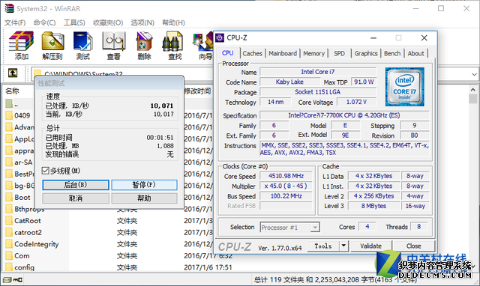Click the CPU-Z Close button

click(413, 246)
